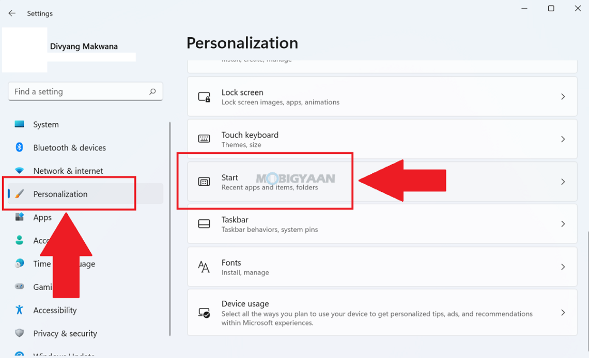This screenshot has height=358, width=589.
Task: Click the Lock screen icon
Action: click(204, 97)
